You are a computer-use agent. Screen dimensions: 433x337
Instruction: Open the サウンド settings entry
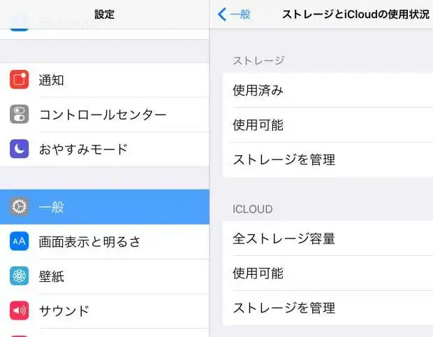[64, 310]
